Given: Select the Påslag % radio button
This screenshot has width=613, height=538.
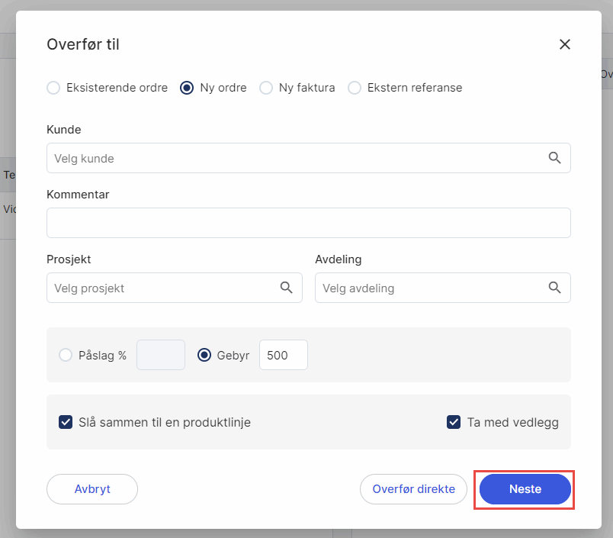Looking at the screenshot, I should (x=66, y=355).
